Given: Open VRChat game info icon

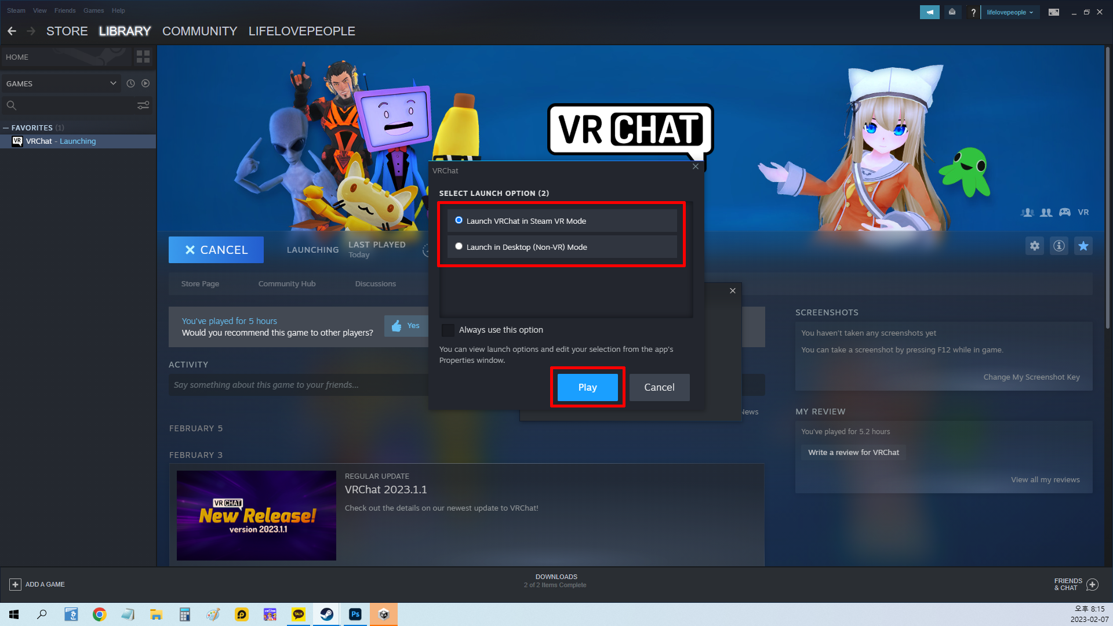Looking at the screenshot, I should click(x=1059, y=246).
